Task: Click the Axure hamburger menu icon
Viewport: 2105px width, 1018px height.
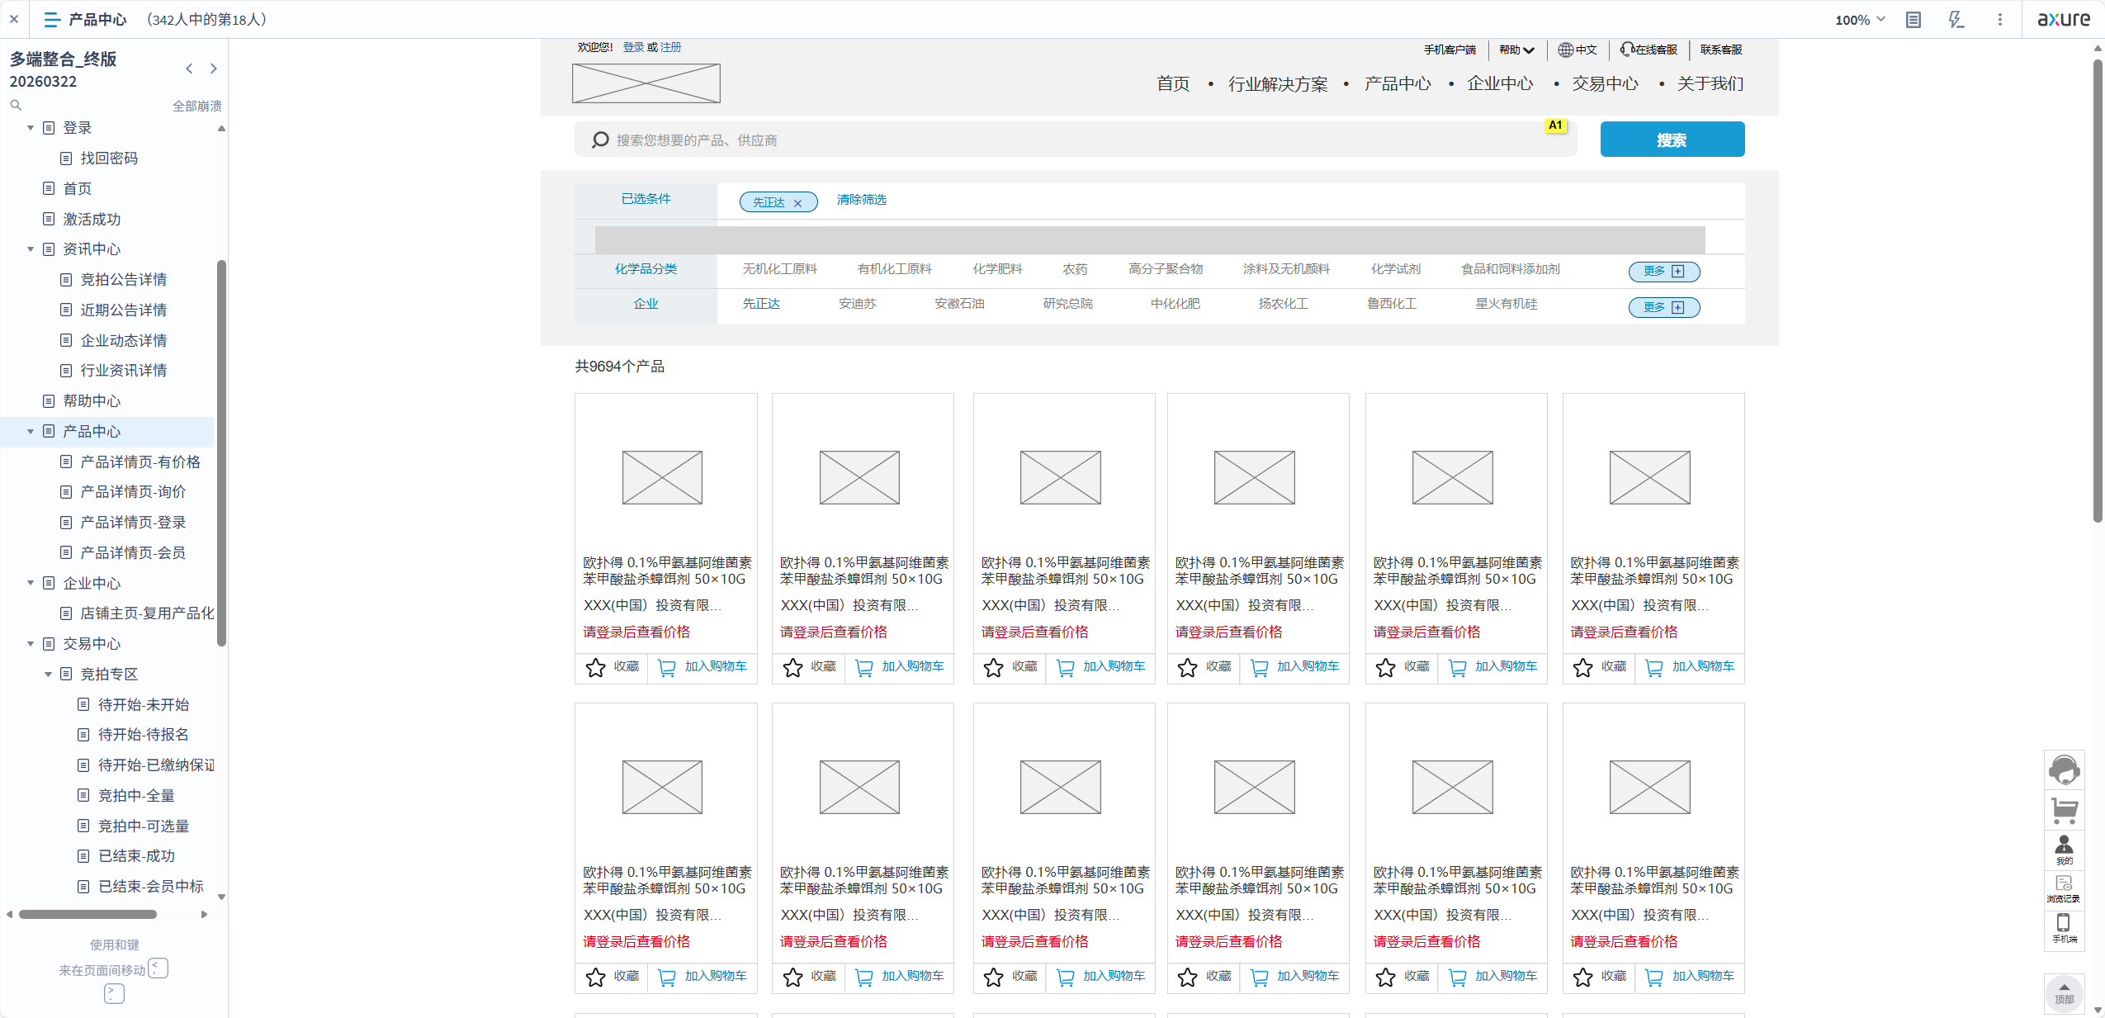Action: (52, 19)
